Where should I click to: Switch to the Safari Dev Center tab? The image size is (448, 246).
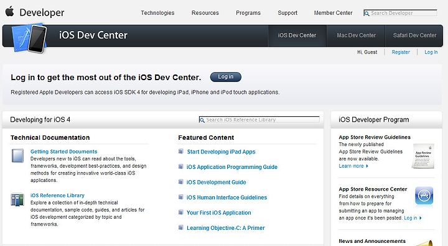tap(414, 35)
